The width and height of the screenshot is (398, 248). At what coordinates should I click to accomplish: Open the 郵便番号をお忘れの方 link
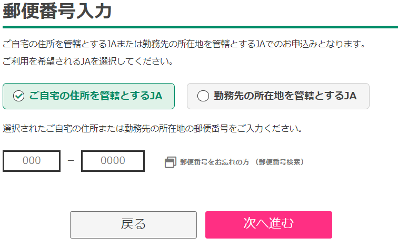(x=215, y=162)
